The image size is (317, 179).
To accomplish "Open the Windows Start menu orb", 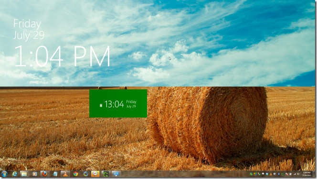I will (4, 174).
